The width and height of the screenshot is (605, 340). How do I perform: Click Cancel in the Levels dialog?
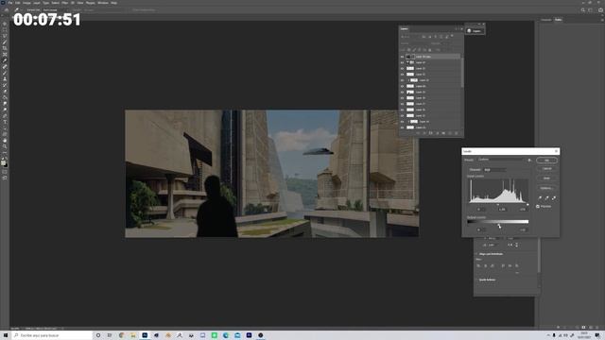coord(546,169)
